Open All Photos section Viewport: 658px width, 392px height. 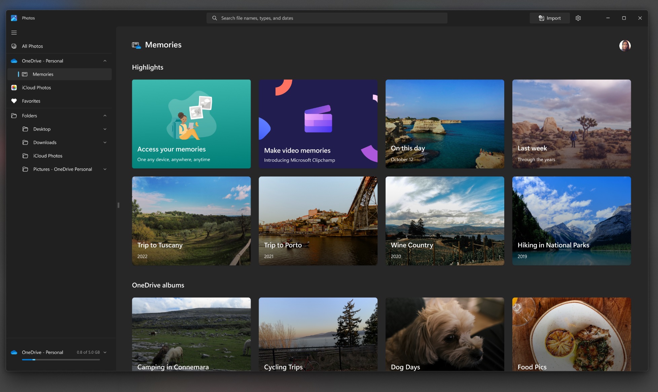coord(32,46)
